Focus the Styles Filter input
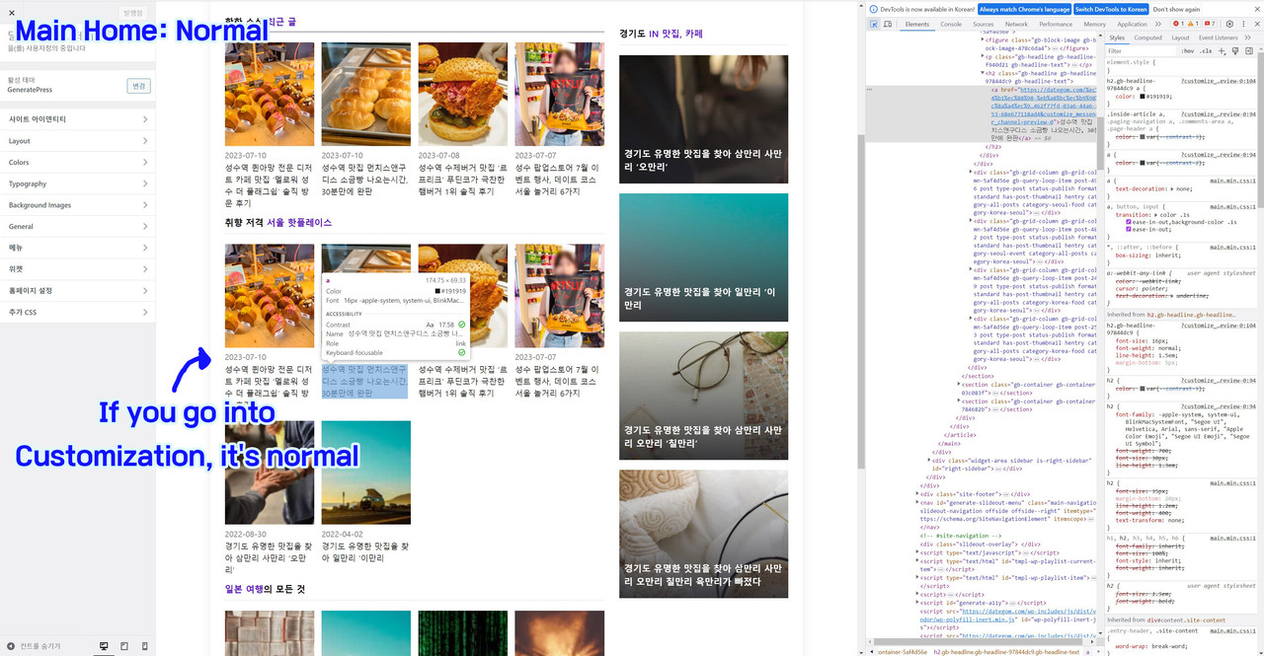The height and width of the screenshot is (656, 1264). [1141, 50]
